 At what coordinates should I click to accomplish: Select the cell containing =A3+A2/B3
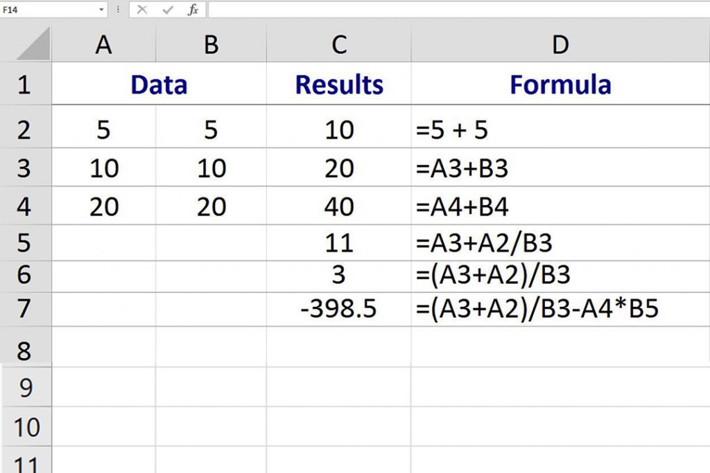[x=560, y=242]
